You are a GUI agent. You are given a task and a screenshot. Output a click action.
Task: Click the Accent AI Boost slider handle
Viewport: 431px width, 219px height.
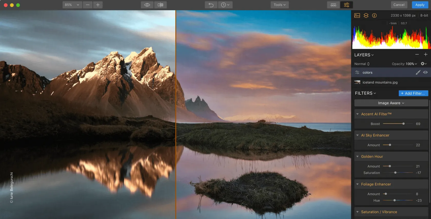pos(404,124)
